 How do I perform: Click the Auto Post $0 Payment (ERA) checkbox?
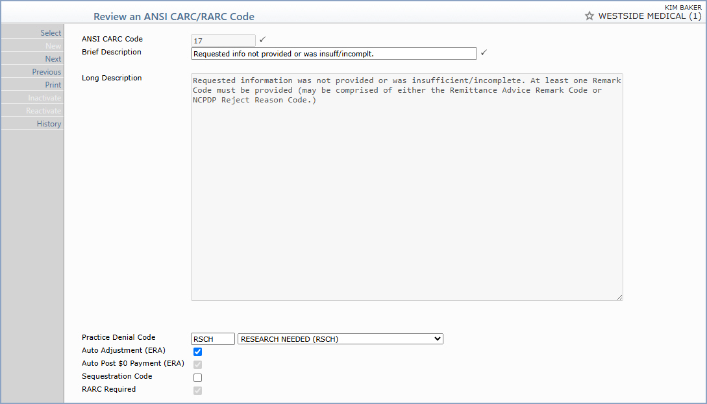197,365
